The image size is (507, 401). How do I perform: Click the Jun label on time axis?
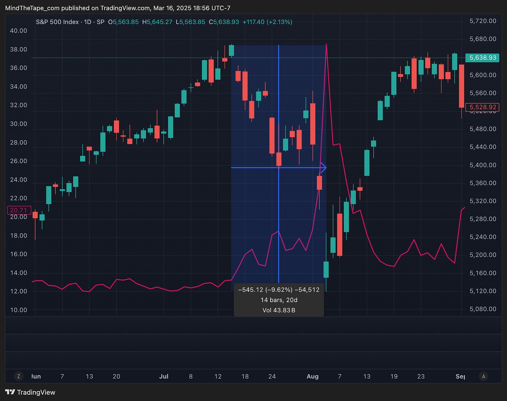tap(36, 377)
